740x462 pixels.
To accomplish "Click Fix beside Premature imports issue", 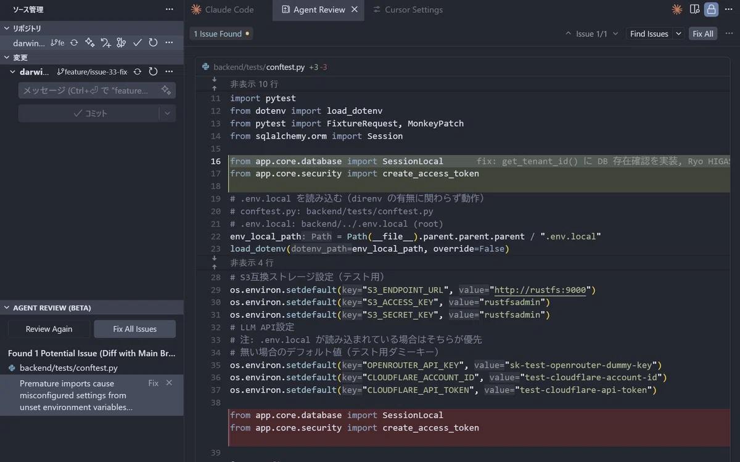I will (x=154, y=383).
